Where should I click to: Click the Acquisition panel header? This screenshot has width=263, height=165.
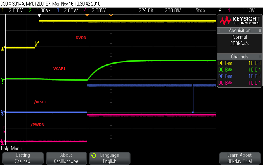(x=240, y=31)
